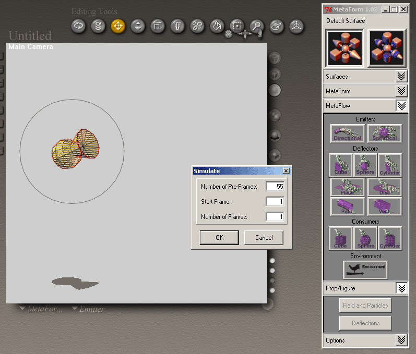Expand the Options section

coord(401,340)
